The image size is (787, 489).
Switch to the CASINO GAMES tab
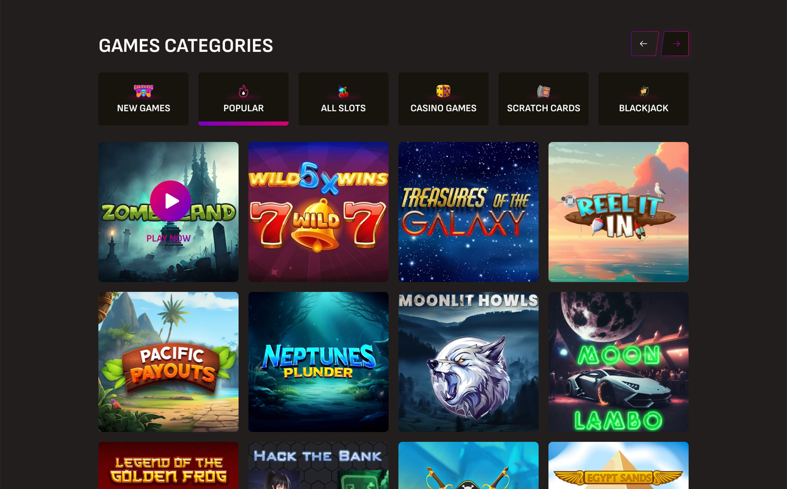pyautogui.click(x=443, y=99)
